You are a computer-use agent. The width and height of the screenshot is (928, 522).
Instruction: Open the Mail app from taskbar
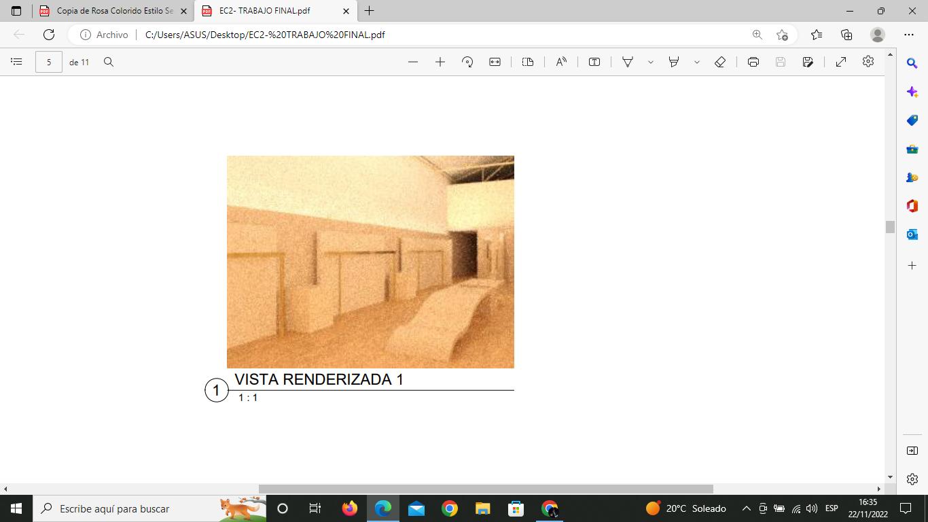[x=416, y=508]
